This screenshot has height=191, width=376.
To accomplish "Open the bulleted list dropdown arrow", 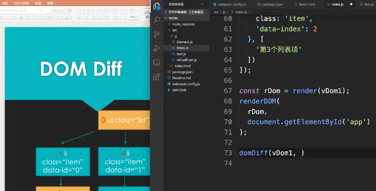I will click(84, 11).
